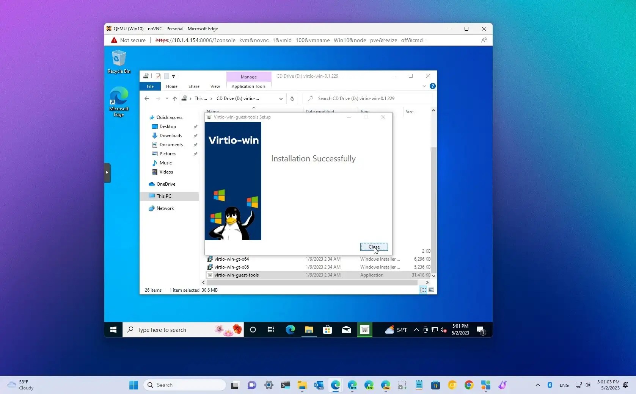Open the notifications icon in the system tray
This screenshot has width=636, height=394.
coord(481,330)
